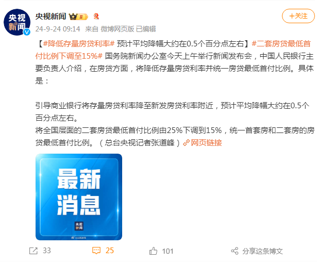Click the post timestamp 24-9-24 09:14
The image size is (317, 264).
(58, 29)
